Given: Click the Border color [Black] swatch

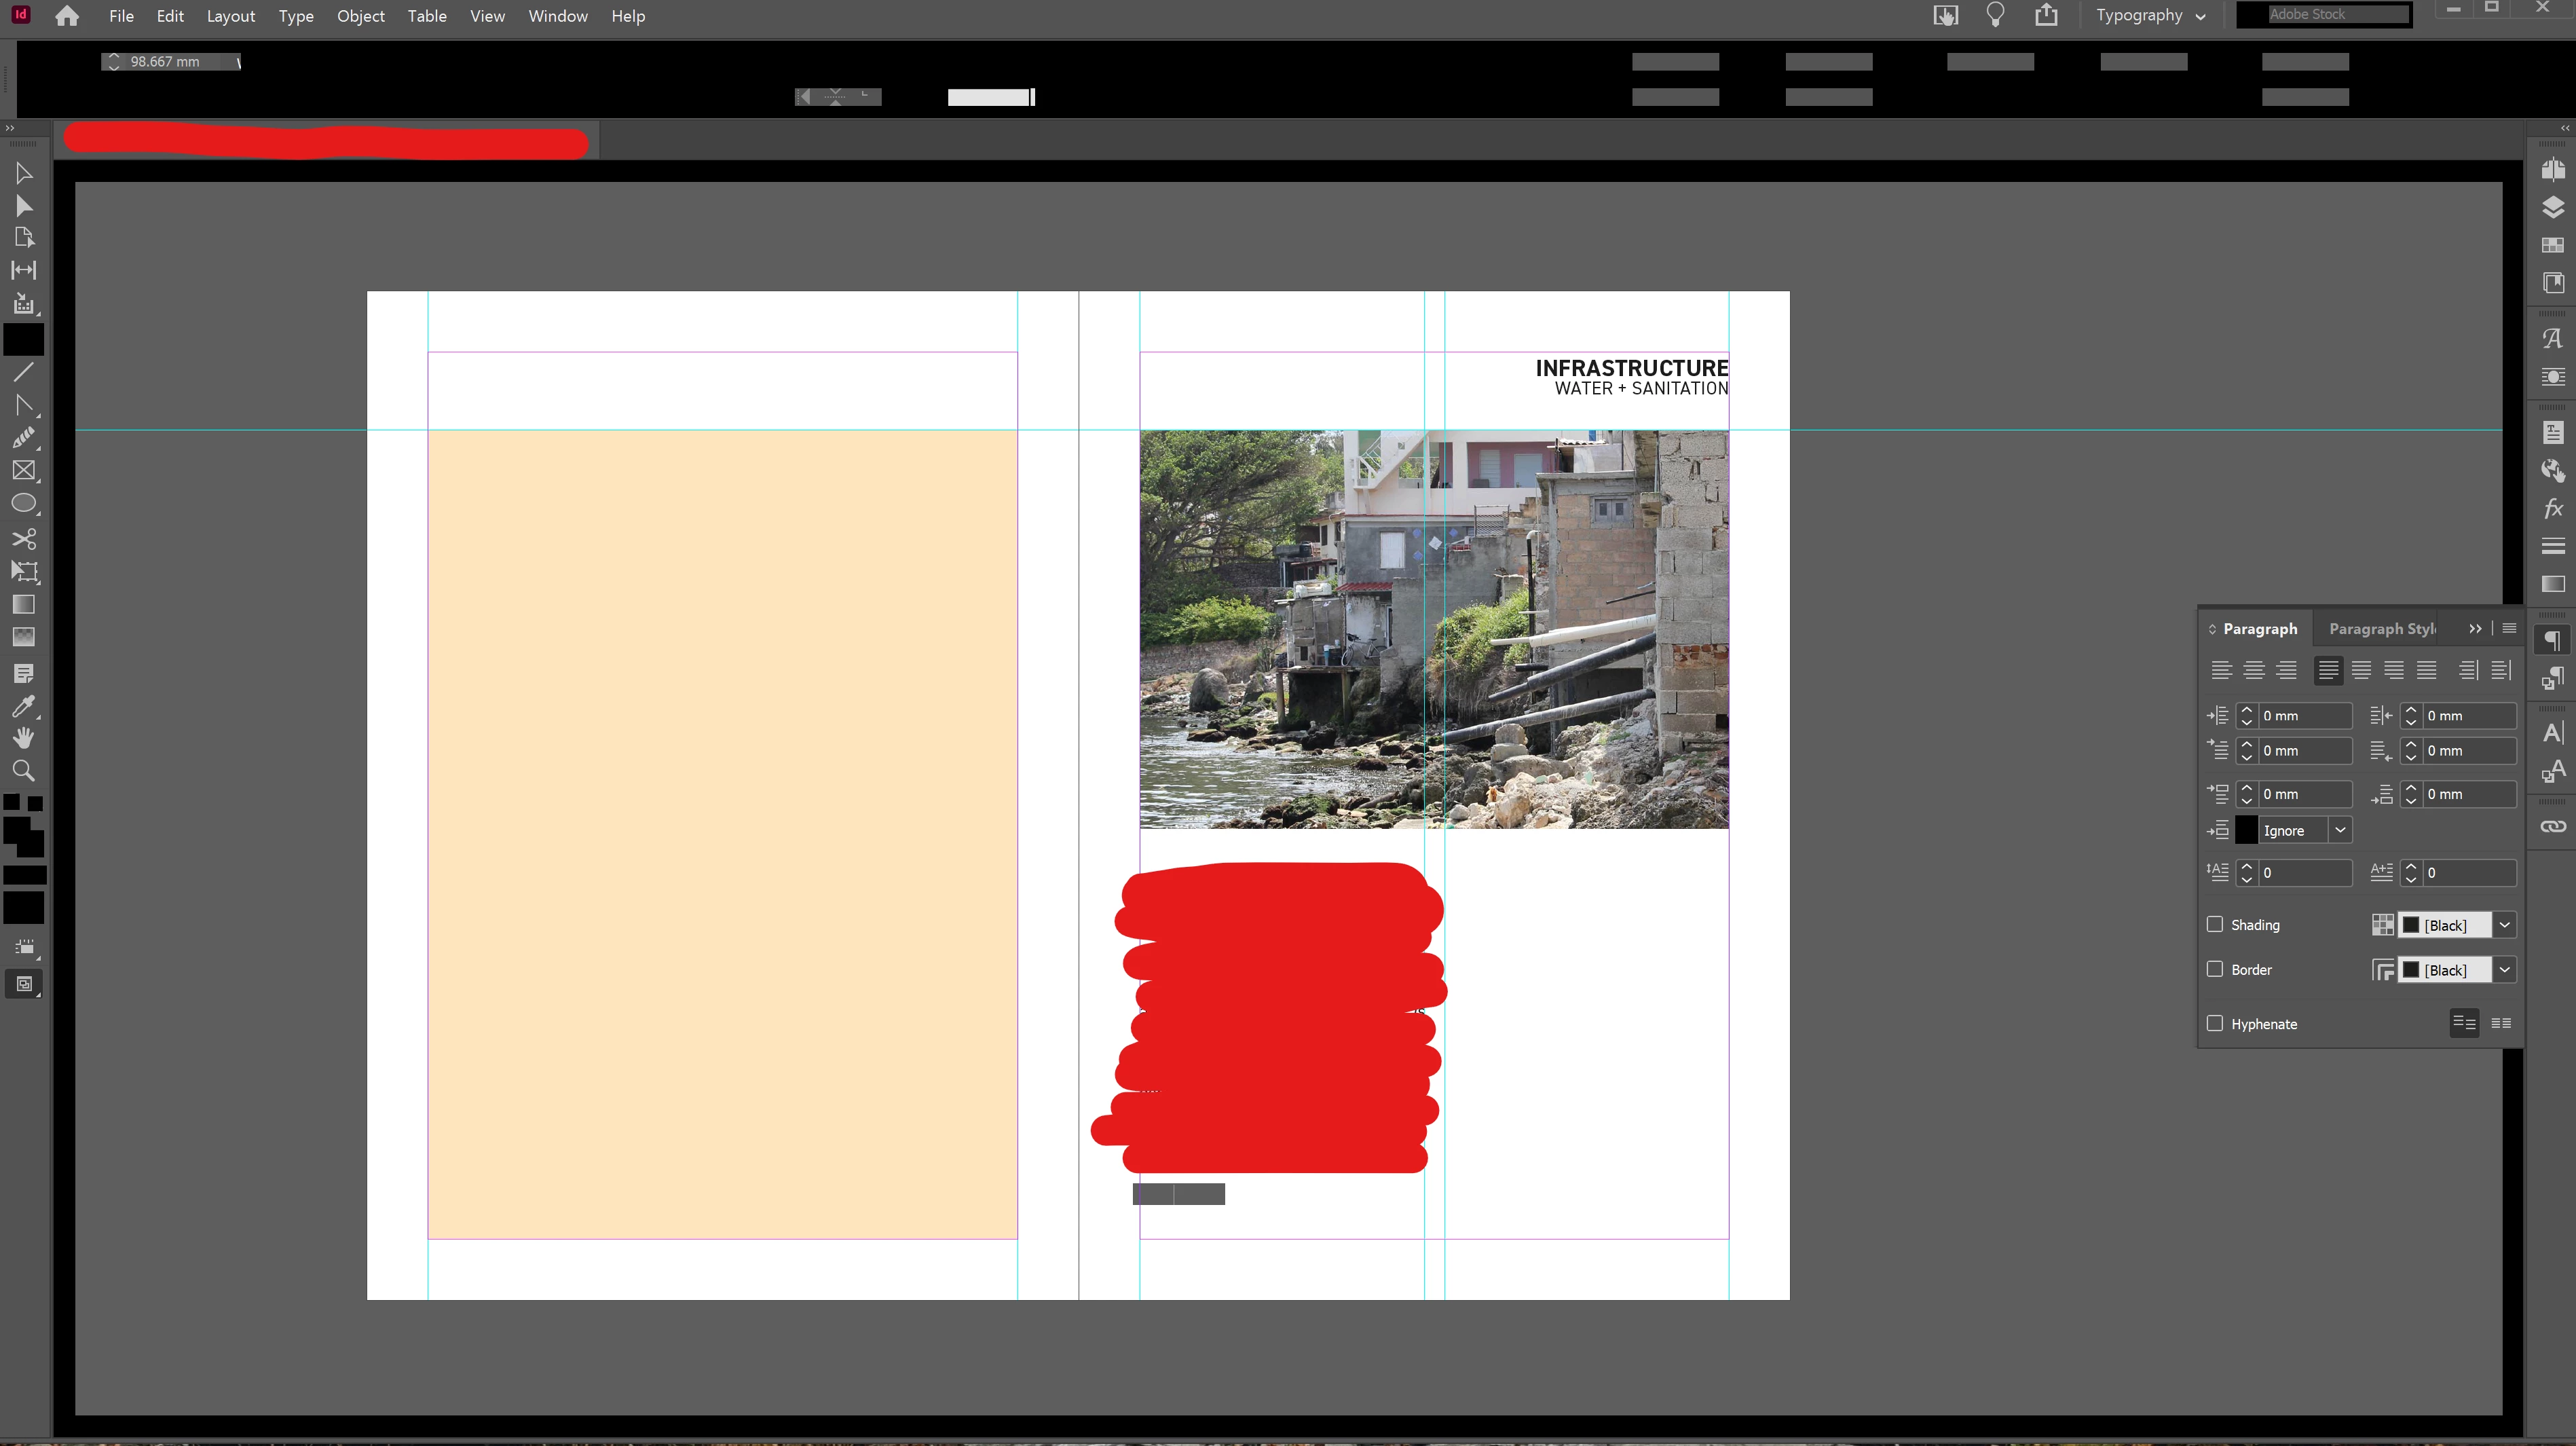Looking at the screenshot, I should click(2444, 970).
